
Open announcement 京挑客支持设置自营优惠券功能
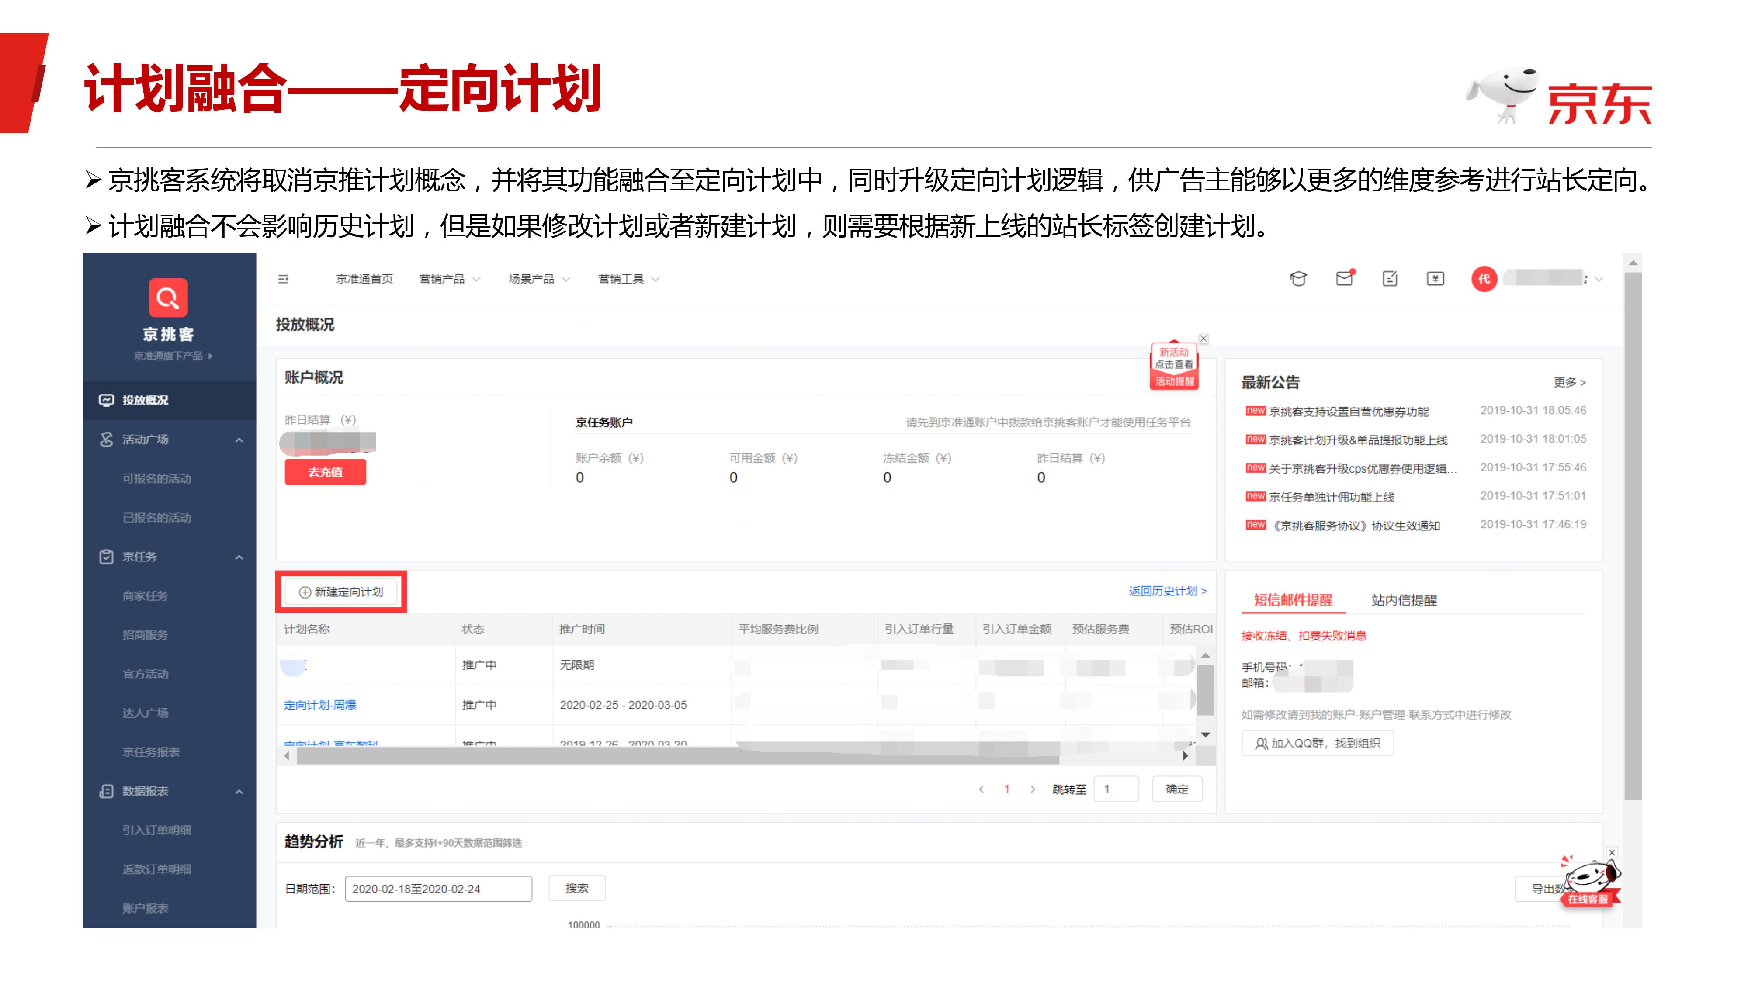click(x=1348, y=412)
